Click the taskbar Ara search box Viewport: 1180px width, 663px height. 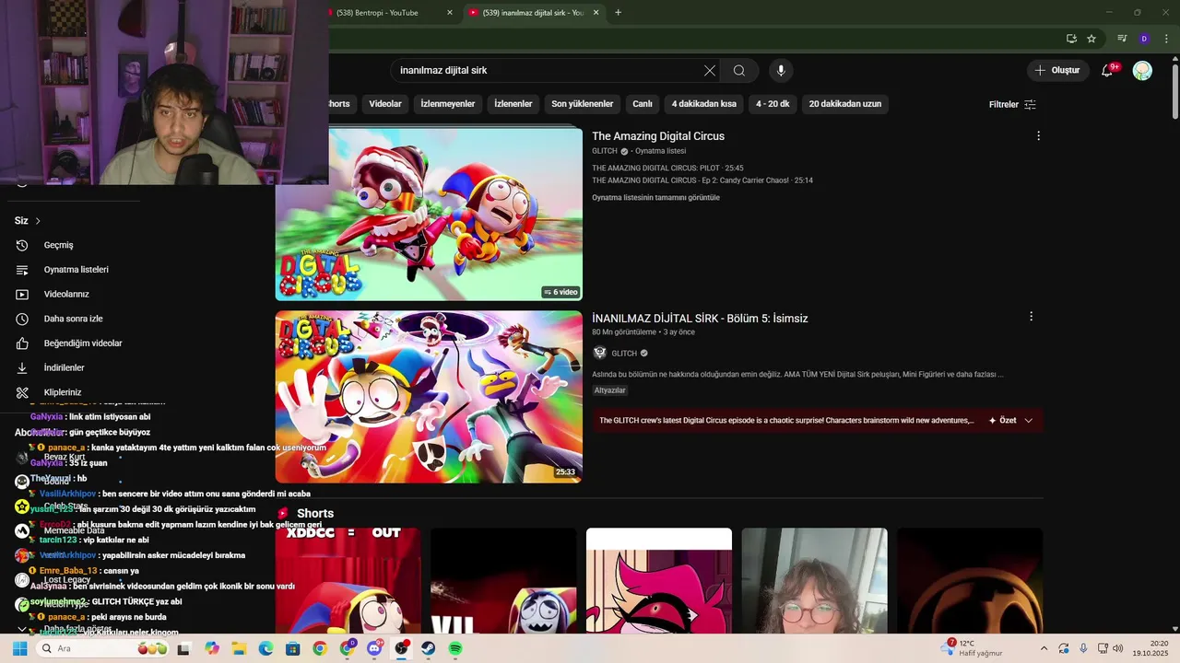103,648
